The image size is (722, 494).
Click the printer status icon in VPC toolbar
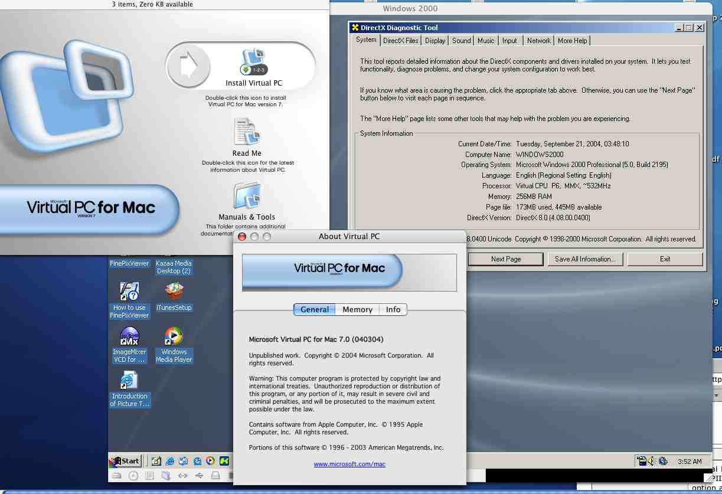pyautogui.click(x=215, y=475)
